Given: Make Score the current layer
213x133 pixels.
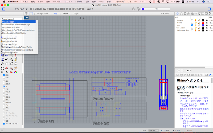Looking at the screenshot, I should (x=192, y=23).
